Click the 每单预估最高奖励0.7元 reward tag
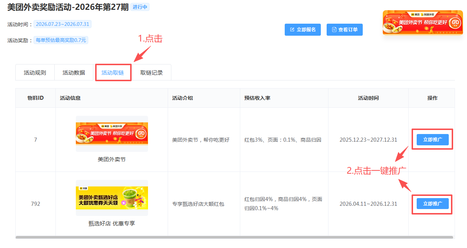This screenshot has width=467, height=248. (x=61, y=40)
